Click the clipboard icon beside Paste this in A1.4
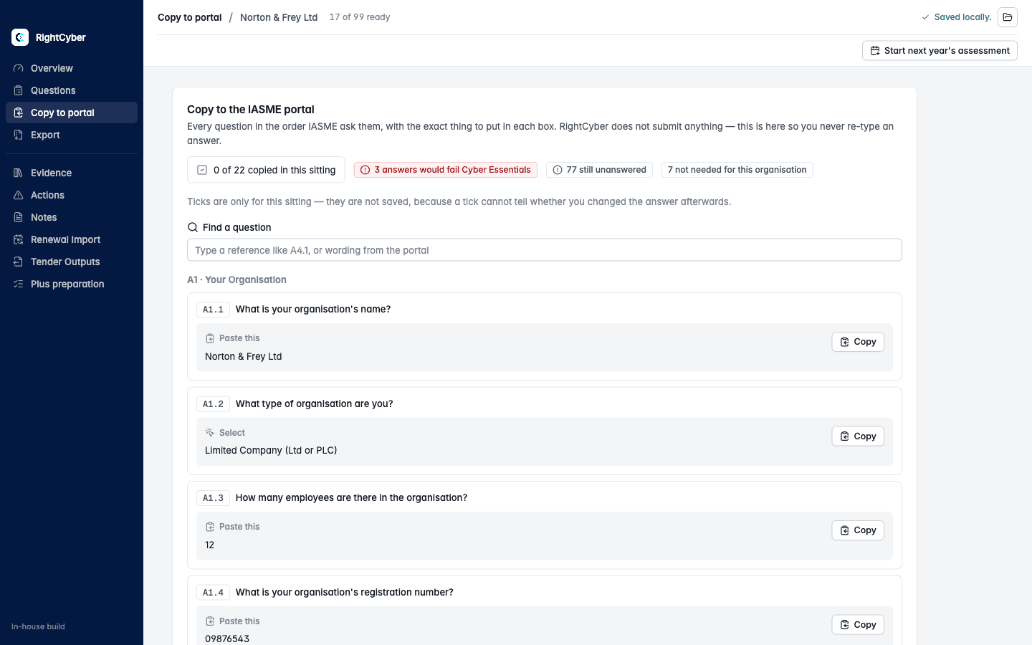This screenshot has height=645, width=1032. click(x=210, y=621)
